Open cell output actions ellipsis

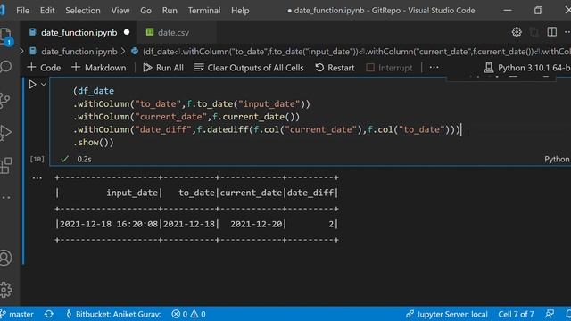37,178
